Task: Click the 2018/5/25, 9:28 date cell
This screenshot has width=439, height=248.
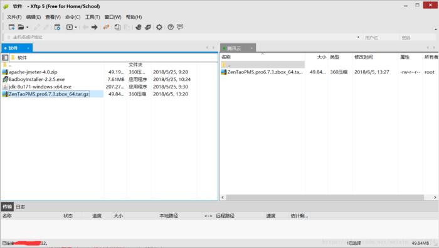Action: click(x=171, y=72)
